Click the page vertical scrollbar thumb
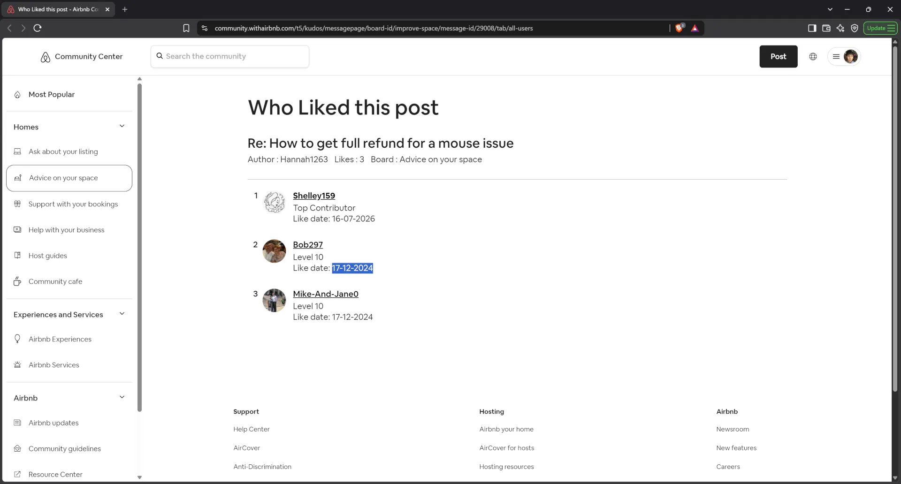The image size is (901, 484). pyautogui.click(x=895, y=218)
